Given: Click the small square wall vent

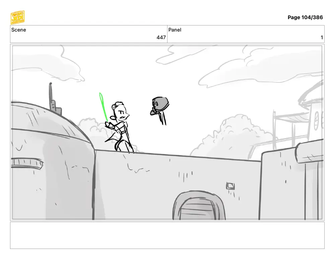Looking at the screenshot, I should coord(230,186).
